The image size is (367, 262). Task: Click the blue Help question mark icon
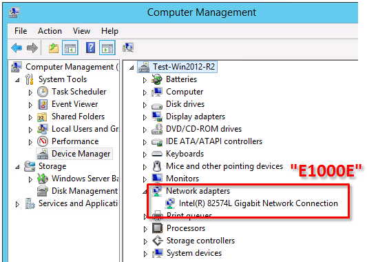tap(90, 48)
